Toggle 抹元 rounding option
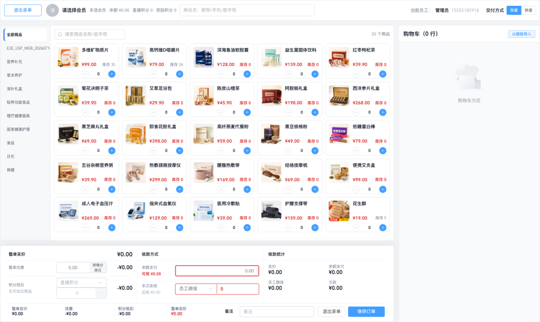The height and width of the screenshot is (322, 540). (x=98, y=270)
